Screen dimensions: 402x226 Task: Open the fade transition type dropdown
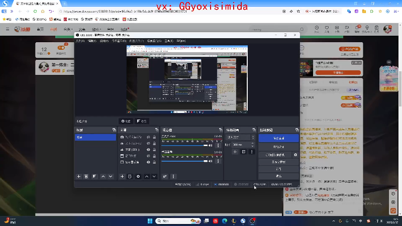point(240,137)
